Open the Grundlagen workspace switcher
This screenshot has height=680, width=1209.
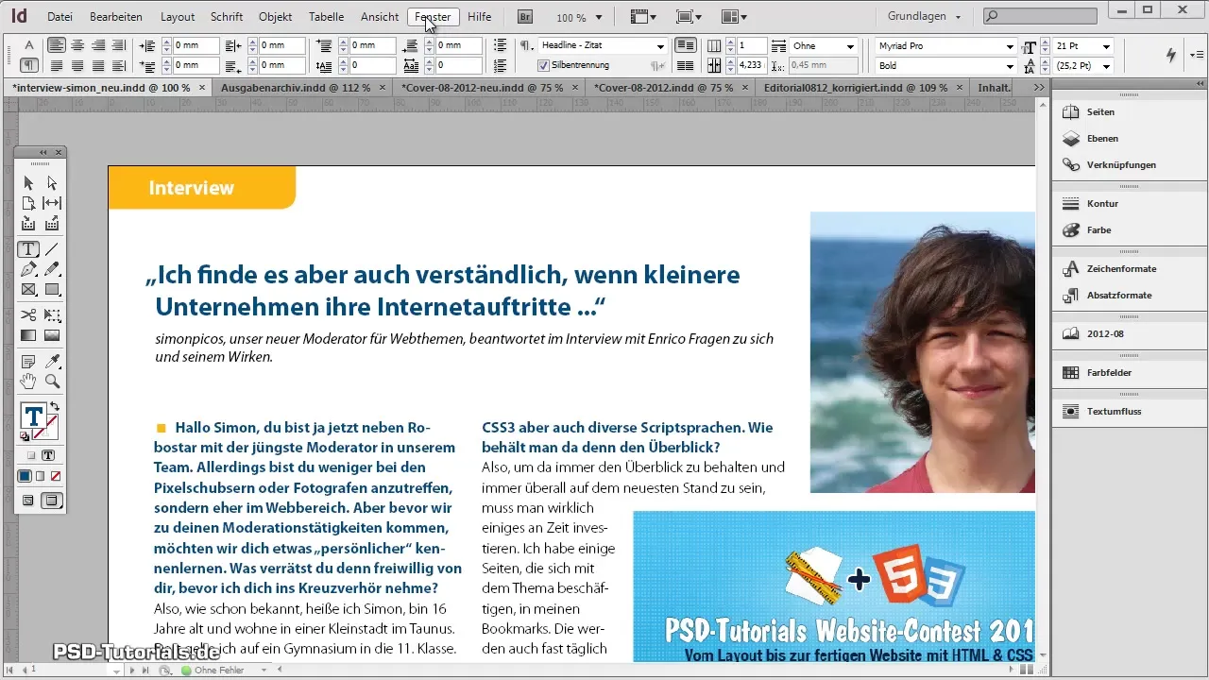[925, 17]
